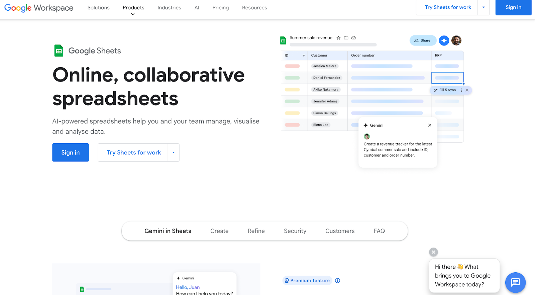Select the Daniel Fernandez cell
The image size is (535, 295).
pos(327,78)
